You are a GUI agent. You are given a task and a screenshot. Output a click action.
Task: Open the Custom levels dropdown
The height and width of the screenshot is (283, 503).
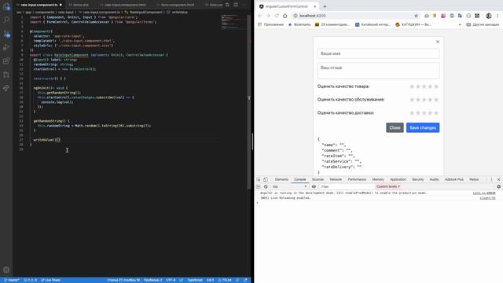(x=387, y=186)
